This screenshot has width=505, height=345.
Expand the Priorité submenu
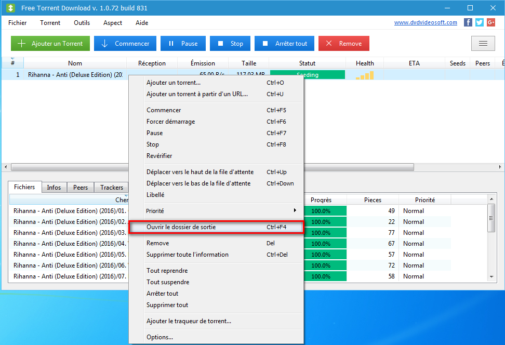click(216, 210)
